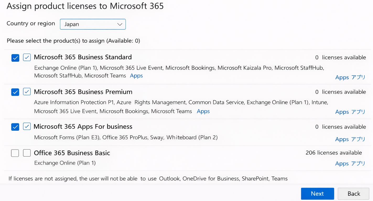Uncheck the filled blue Business Standard checkbox
Viewport: 373px width, 201px height.
(15, 58)
